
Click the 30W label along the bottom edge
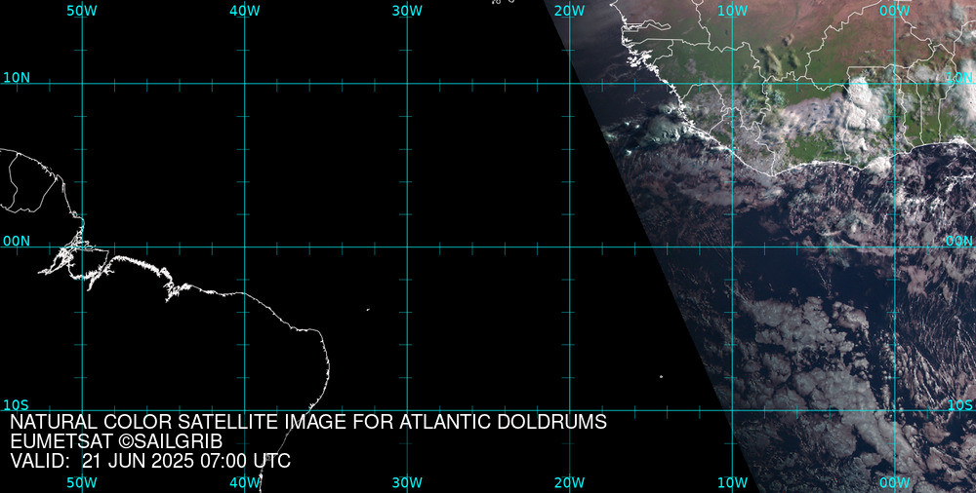pos(408,482)
